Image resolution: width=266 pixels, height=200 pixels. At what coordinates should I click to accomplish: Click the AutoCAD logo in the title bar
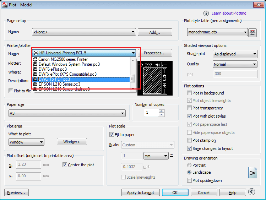coord(5,5)
